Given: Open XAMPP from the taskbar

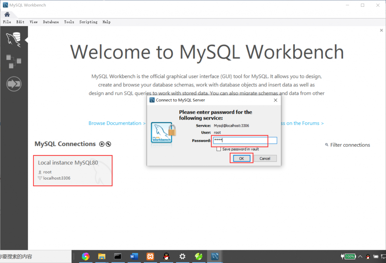Looking at the screenshot, I should (150, 257).
